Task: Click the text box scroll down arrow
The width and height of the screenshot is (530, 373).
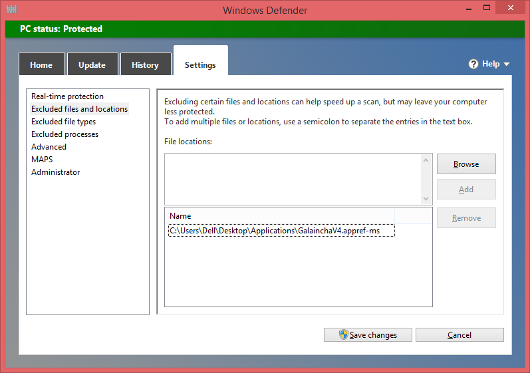Action: click(x=426, y=198)
